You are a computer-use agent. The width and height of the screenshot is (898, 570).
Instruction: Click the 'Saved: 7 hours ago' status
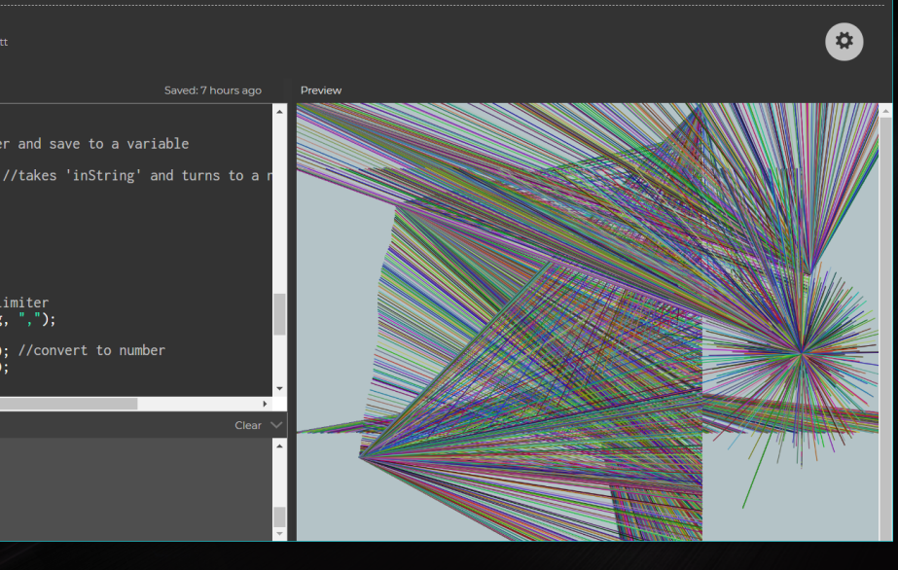(212, 90)
